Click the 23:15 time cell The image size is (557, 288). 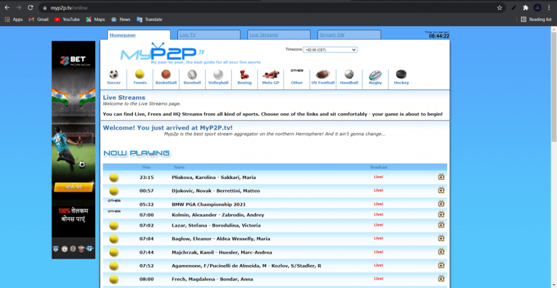pyautogui.click(x=146, y=177)
